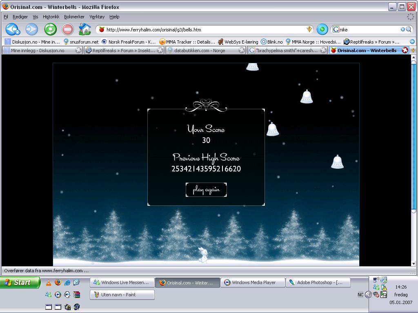Viewport: 418px width, 313px height.
Task: Stop loading with the red Stop button
Action: pyautogui.click(x=67, y=29)
